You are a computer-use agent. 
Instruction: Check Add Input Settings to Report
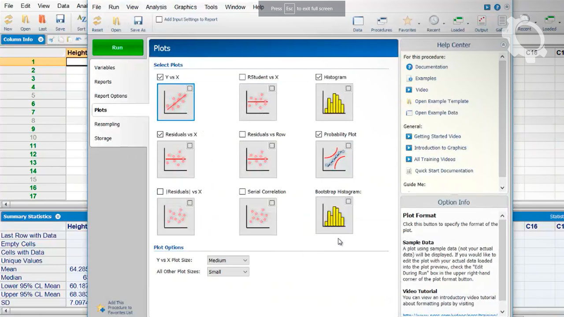(x=160, y=19)
